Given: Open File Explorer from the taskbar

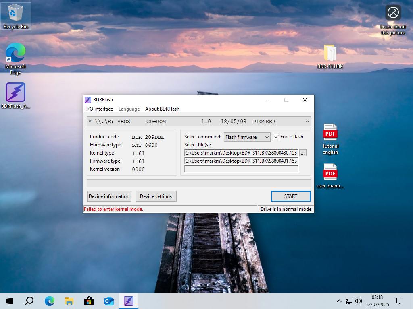Looking at the screenshot, I should pyautogui.click(x=69, y=301).
